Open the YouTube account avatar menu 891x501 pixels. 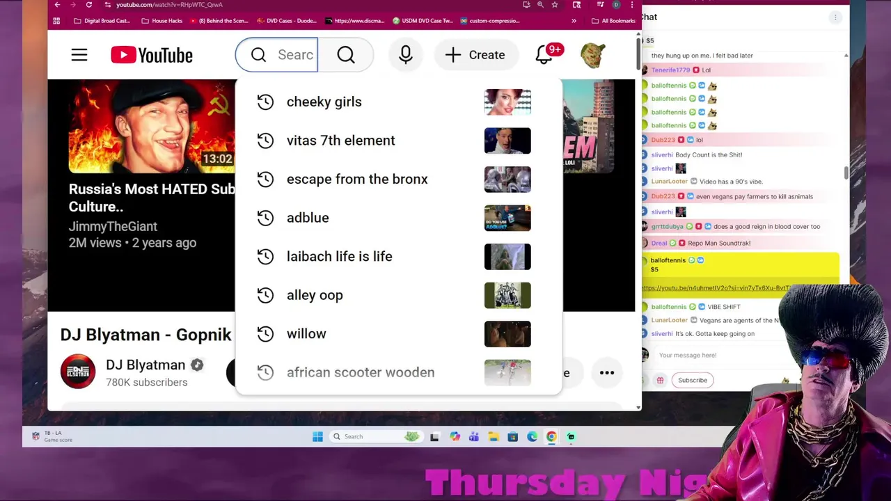pyautogui.click(x=593, y=55)
